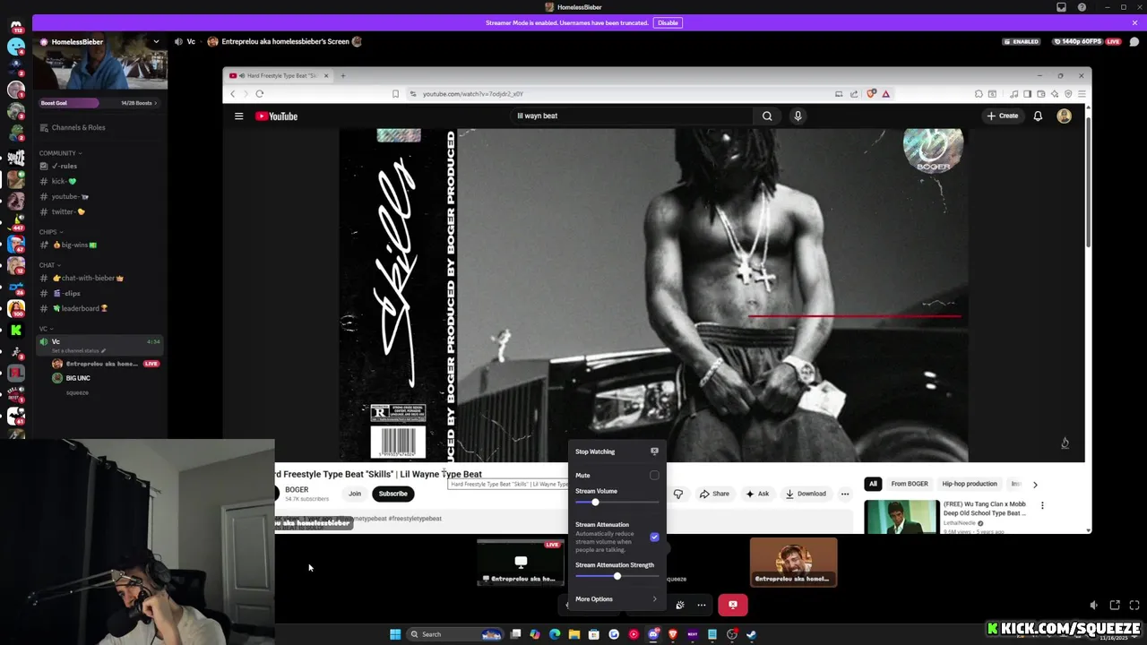This screenshot has height=645, width=1147.
Task: Click the YouTube Create button
Action: [x=1002, y=116]
